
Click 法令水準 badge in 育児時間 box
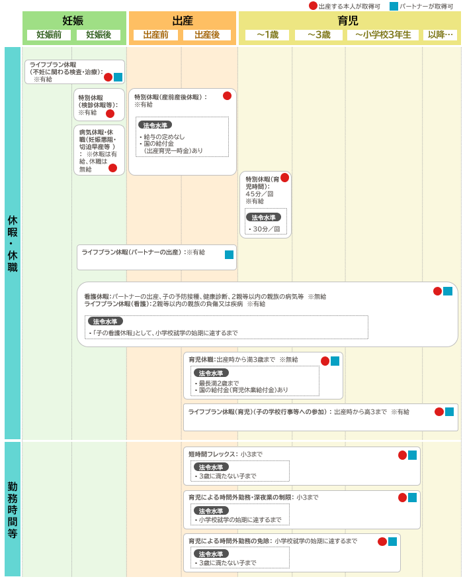coord(264,217)
